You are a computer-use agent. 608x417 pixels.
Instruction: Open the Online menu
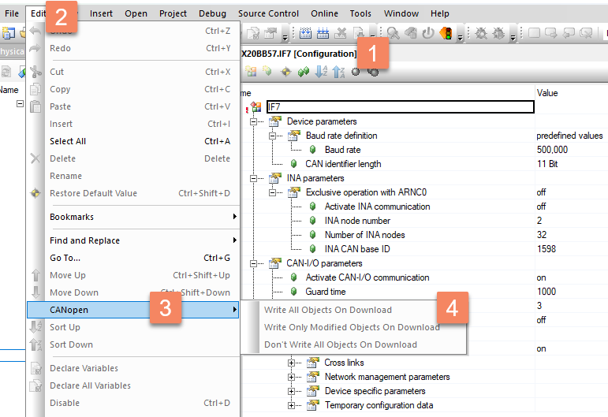click(x=324, y=13)
